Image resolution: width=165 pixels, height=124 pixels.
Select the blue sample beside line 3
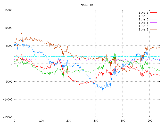click(153, 19)
